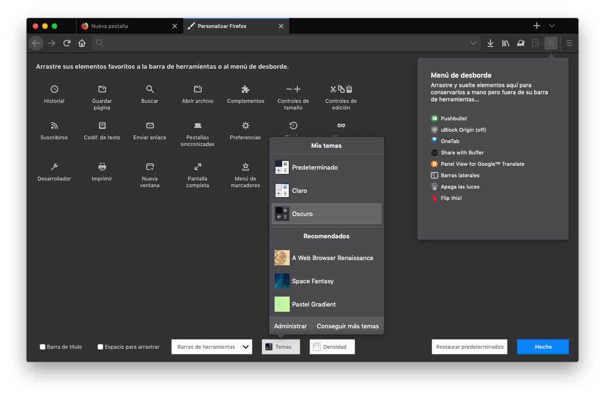The image size is (605, 397).
Task: Switch to the Nueva pestaña tab
Action: pyautogui.click(x=130, y=26)
